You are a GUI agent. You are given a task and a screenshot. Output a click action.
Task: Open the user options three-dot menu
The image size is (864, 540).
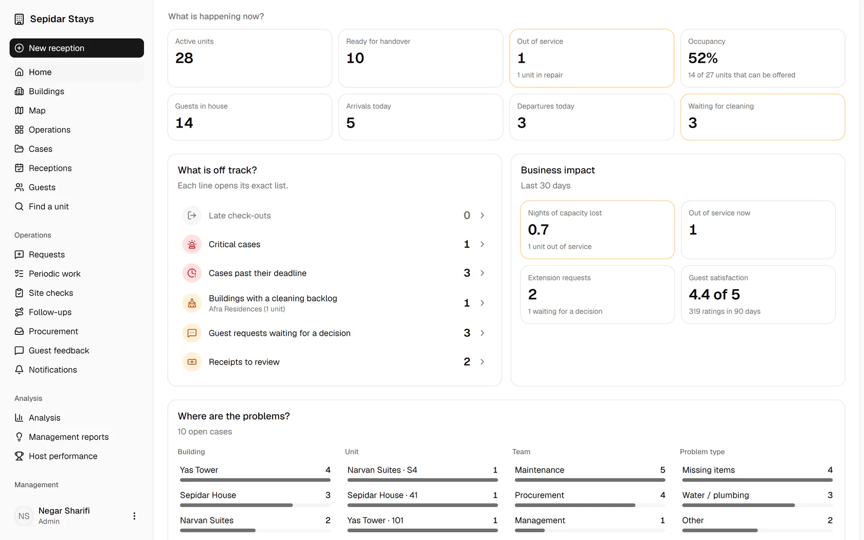pyautogui.click(x=134, y=516)
